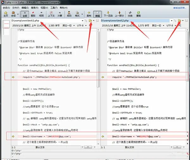190x160 pixels.
Task: Click left line $mail->isSMTP()
Action: [33, 101]
